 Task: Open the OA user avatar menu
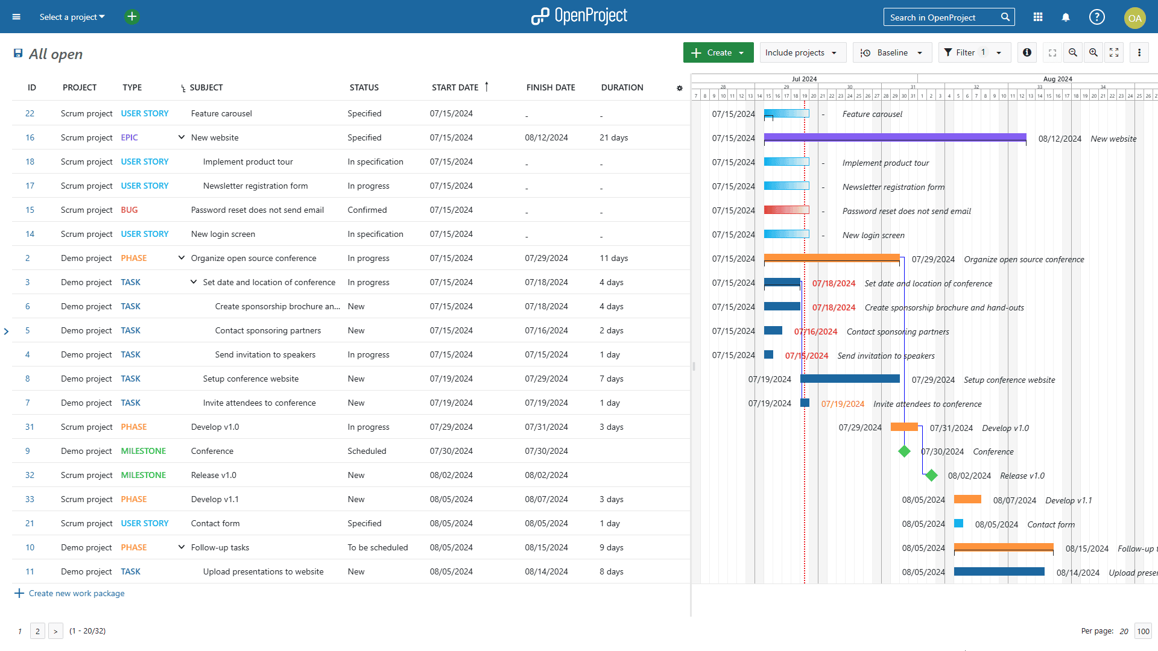point(1135,17)
